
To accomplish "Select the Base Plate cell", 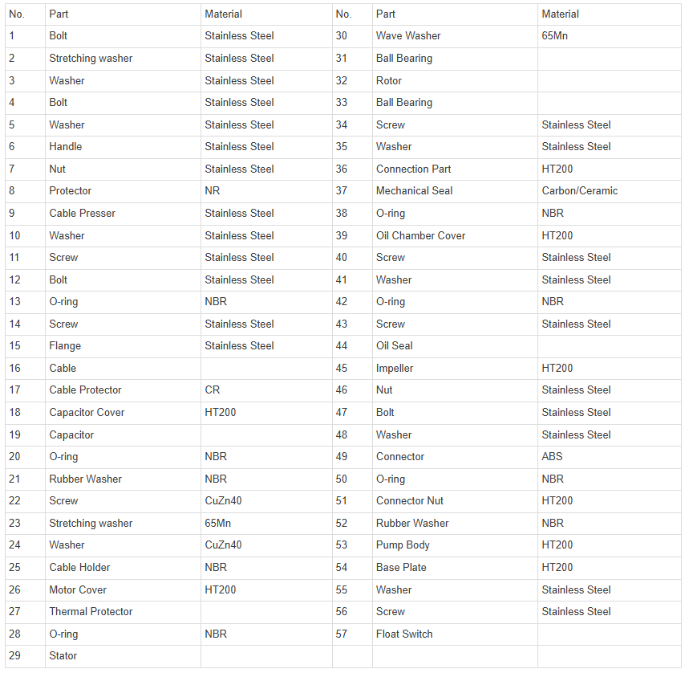I will point(454,568).
